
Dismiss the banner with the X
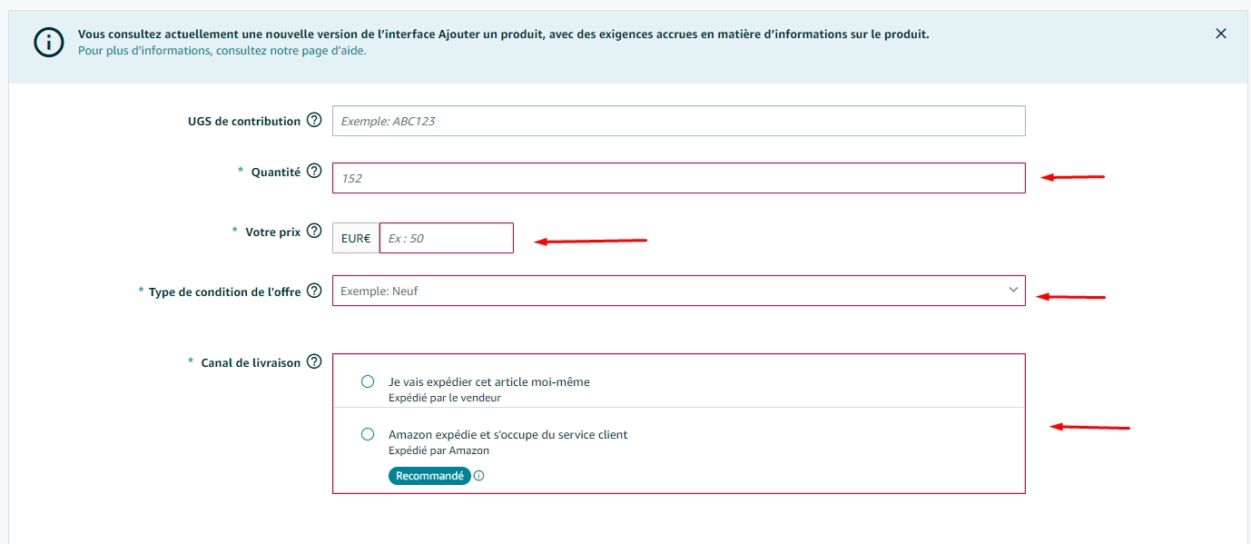[1220, 33]
